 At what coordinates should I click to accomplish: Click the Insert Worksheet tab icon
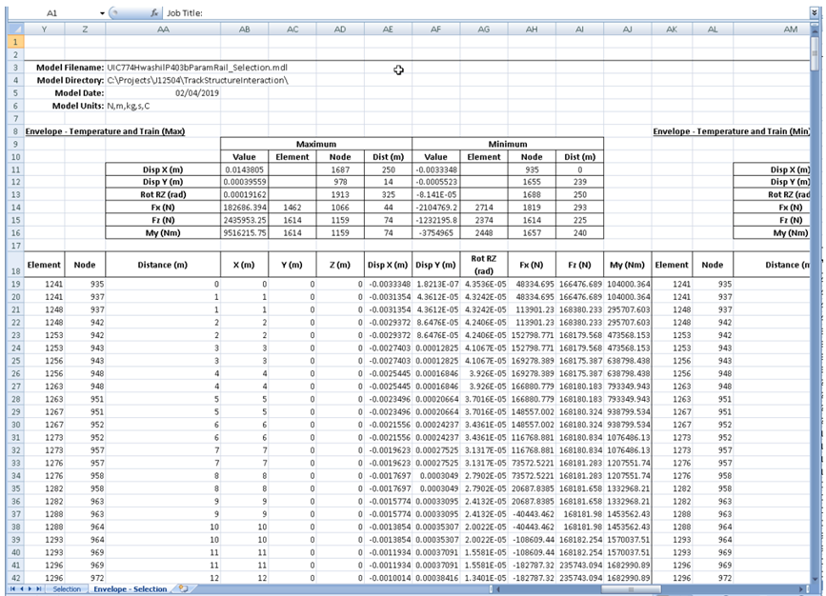(x=183, y=589)
